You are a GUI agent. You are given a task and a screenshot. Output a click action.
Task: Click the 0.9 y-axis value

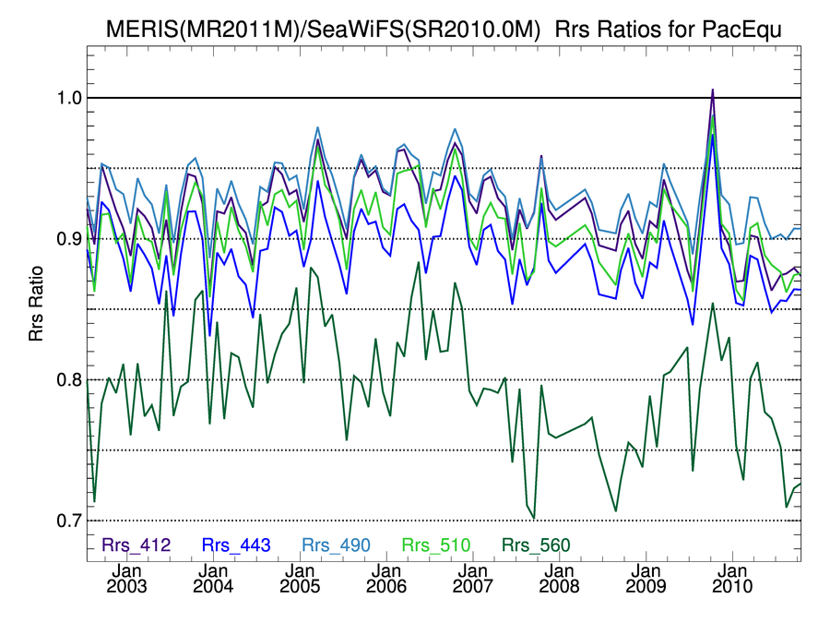(69, 239)
